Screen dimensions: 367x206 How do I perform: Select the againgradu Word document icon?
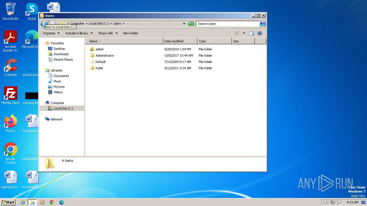(10, 180)
